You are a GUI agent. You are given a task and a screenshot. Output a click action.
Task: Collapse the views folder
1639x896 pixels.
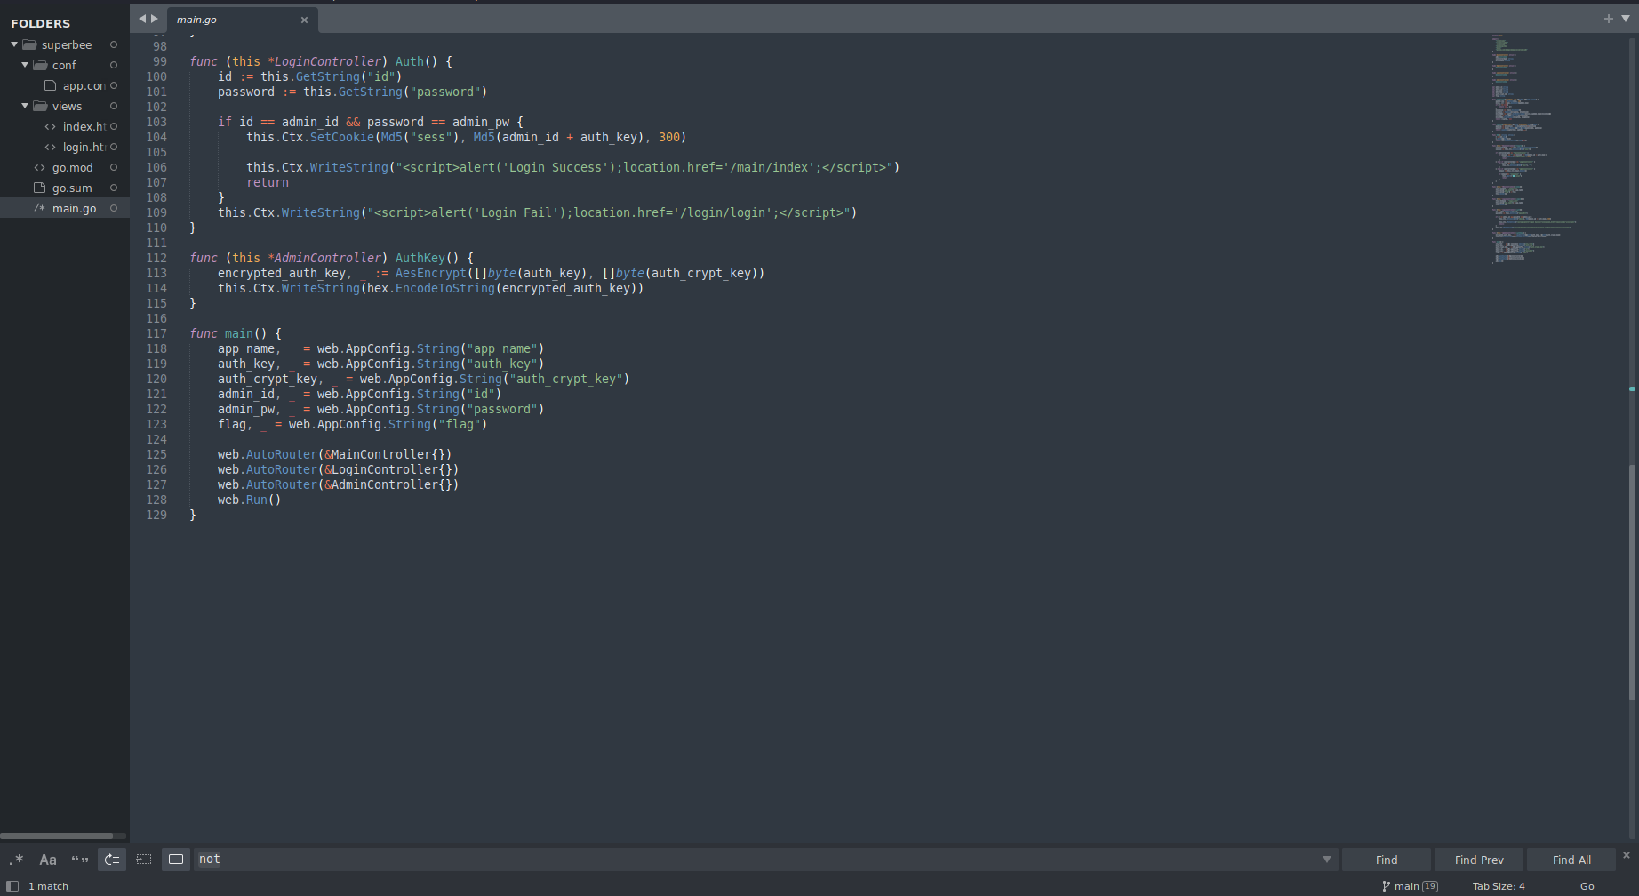(x=25, y=106)
